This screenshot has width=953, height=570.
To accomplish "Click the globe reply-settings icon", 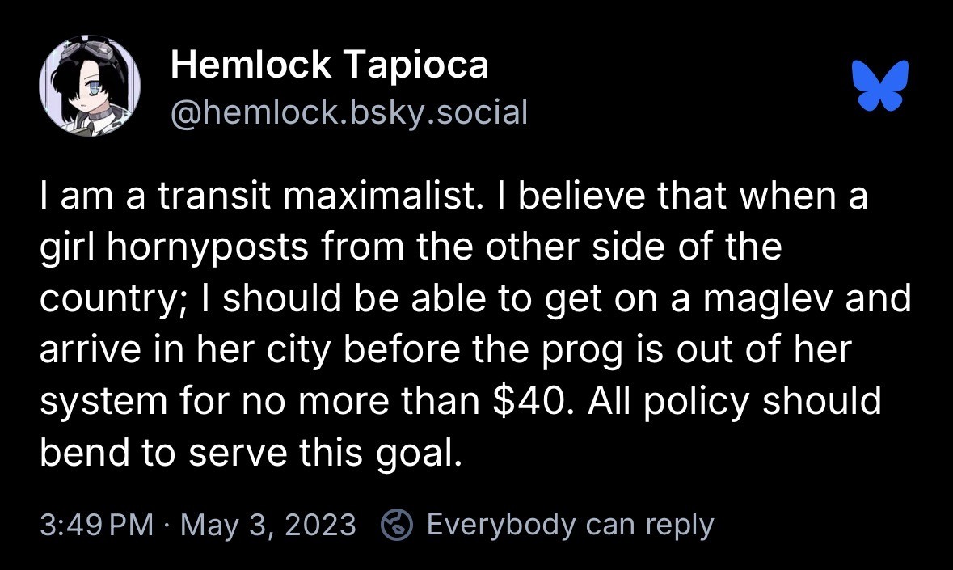I will click(x=397, y=525).
